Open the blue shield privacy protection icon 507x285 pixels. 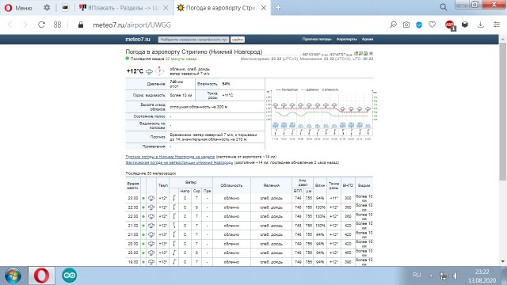(x=419, y=25)
